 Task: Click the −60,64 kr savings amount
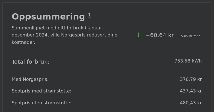coord(160,35)
